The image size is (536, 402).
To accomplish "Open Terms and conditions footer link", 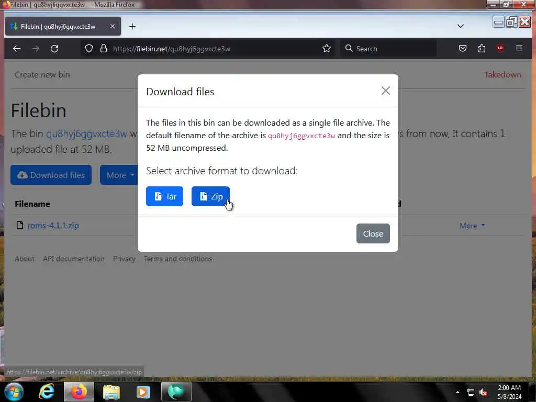I will coord(178,259).
